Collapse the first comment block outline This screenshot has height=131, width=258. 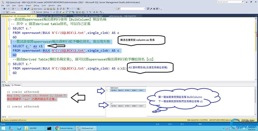tap(9, 19)
